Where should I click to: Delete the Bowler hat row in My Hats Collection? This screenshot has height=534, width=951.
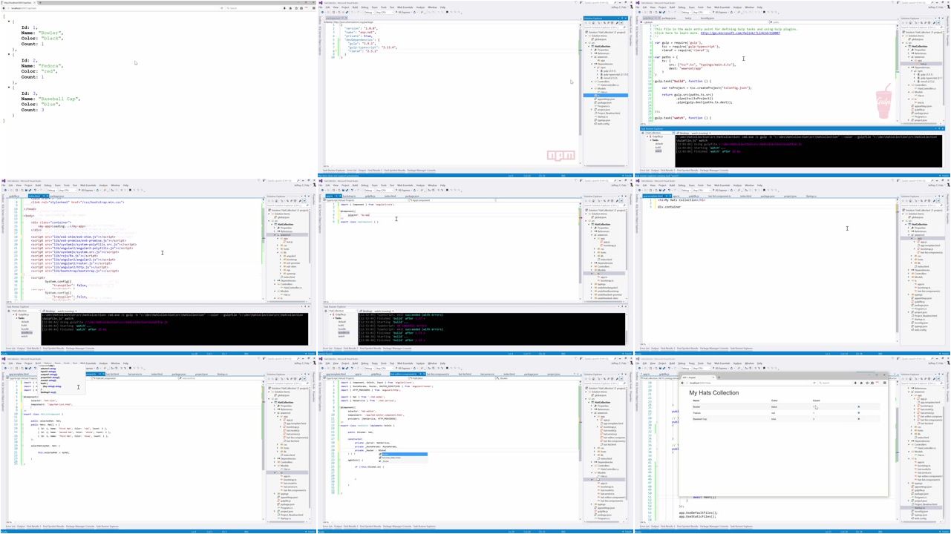(859, 406)
